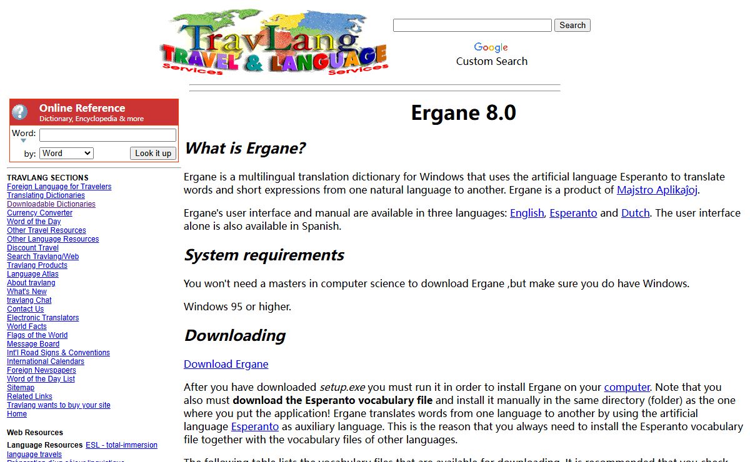Select Discount Travel in sidebar
Image resolution: width=750 pixels, height=462 pixels.
[32, 248]
